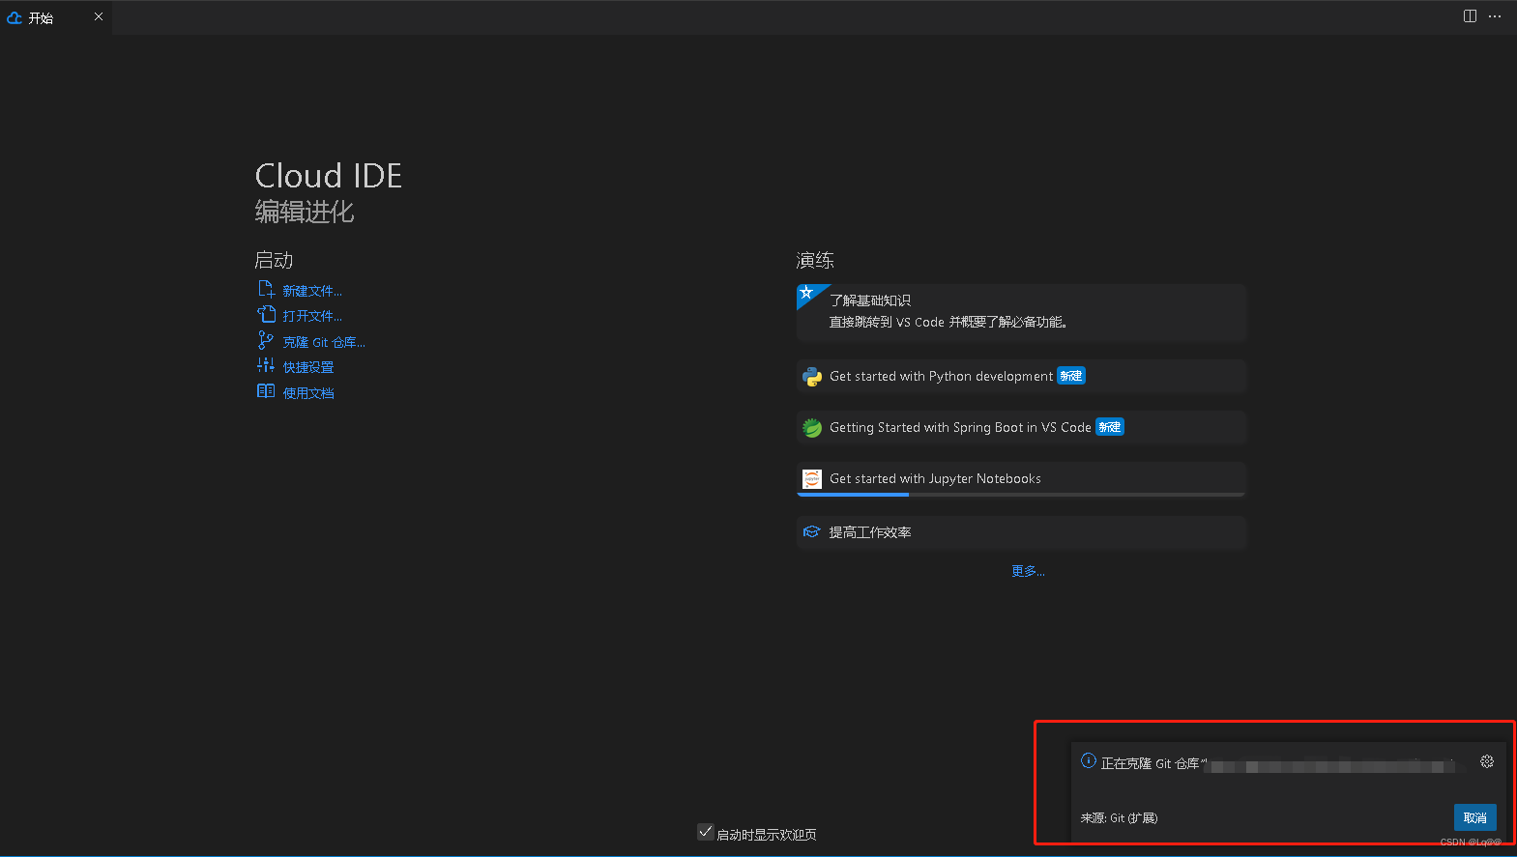The width and height of the screenshot is (1517, 857).
Task: Open the more actions ellipsis menu
Action: (x=1495, y=16)
